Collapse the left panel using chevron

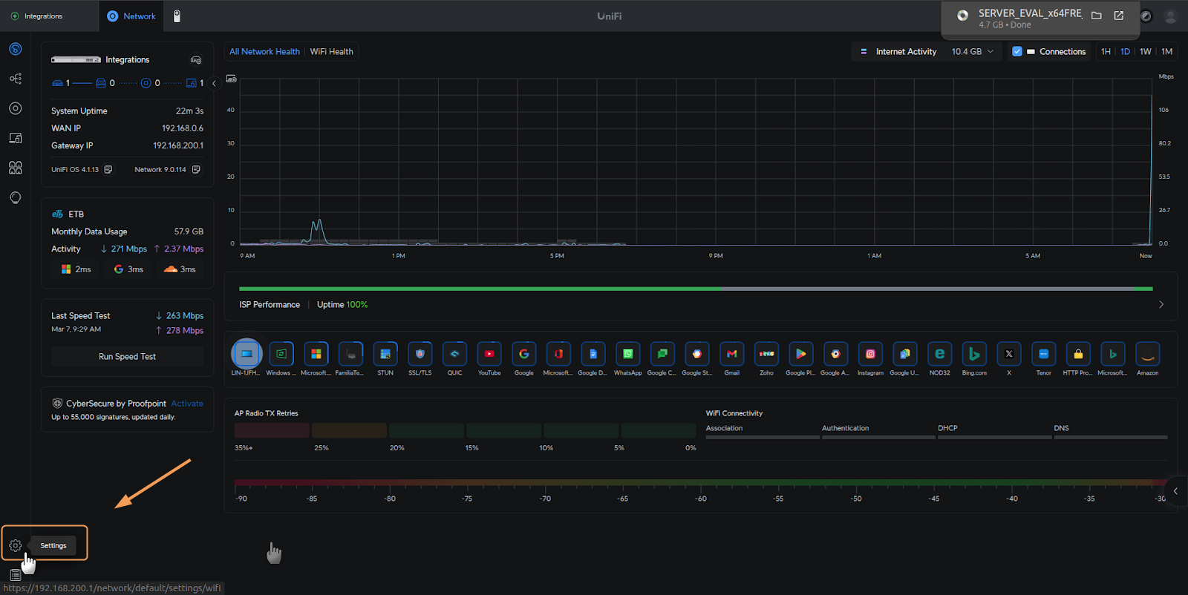(x=214, y=83)
